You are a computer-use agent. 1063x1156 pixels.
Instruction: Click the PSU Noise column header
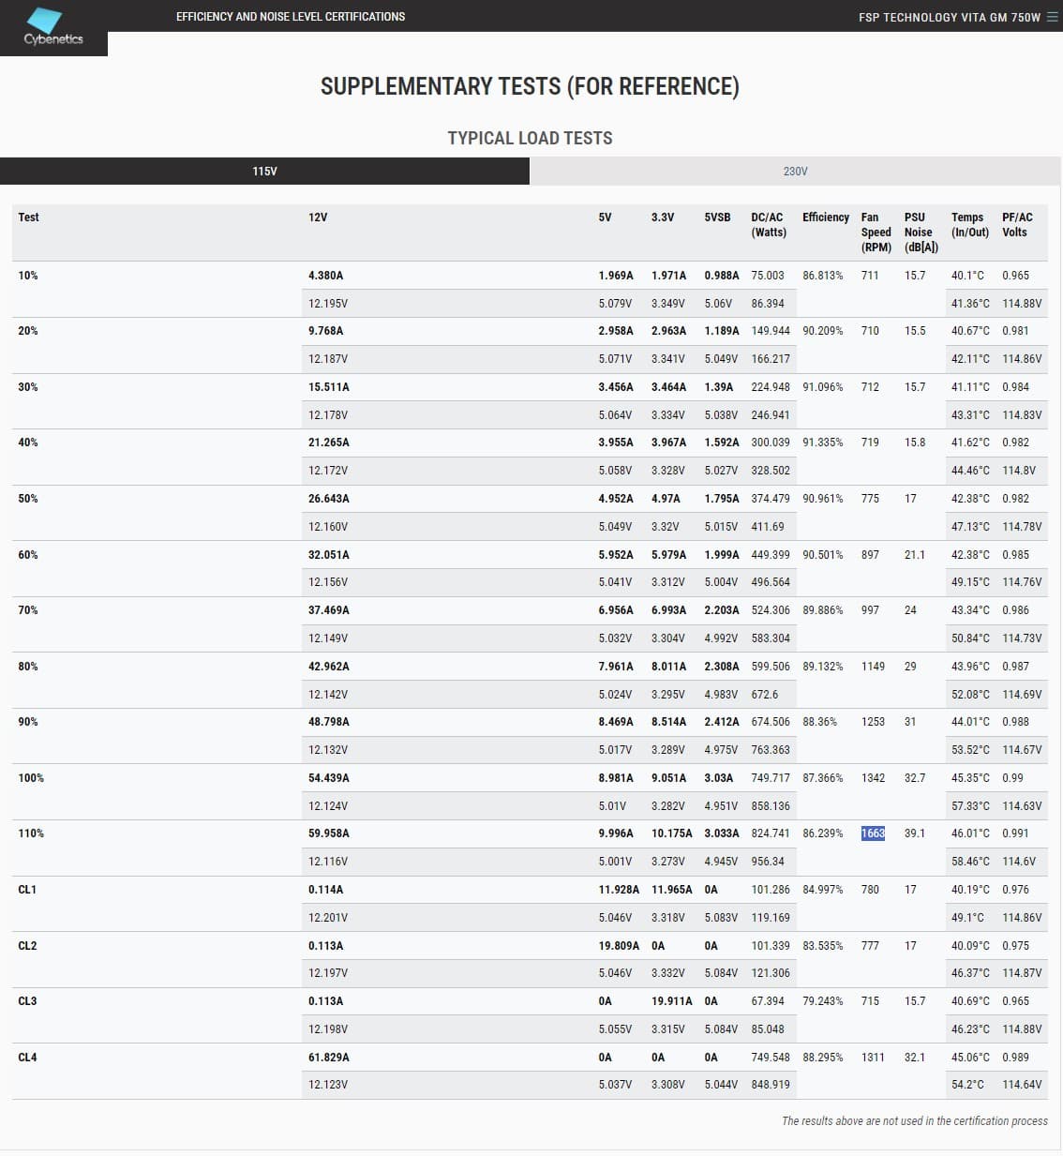[921, 233]
